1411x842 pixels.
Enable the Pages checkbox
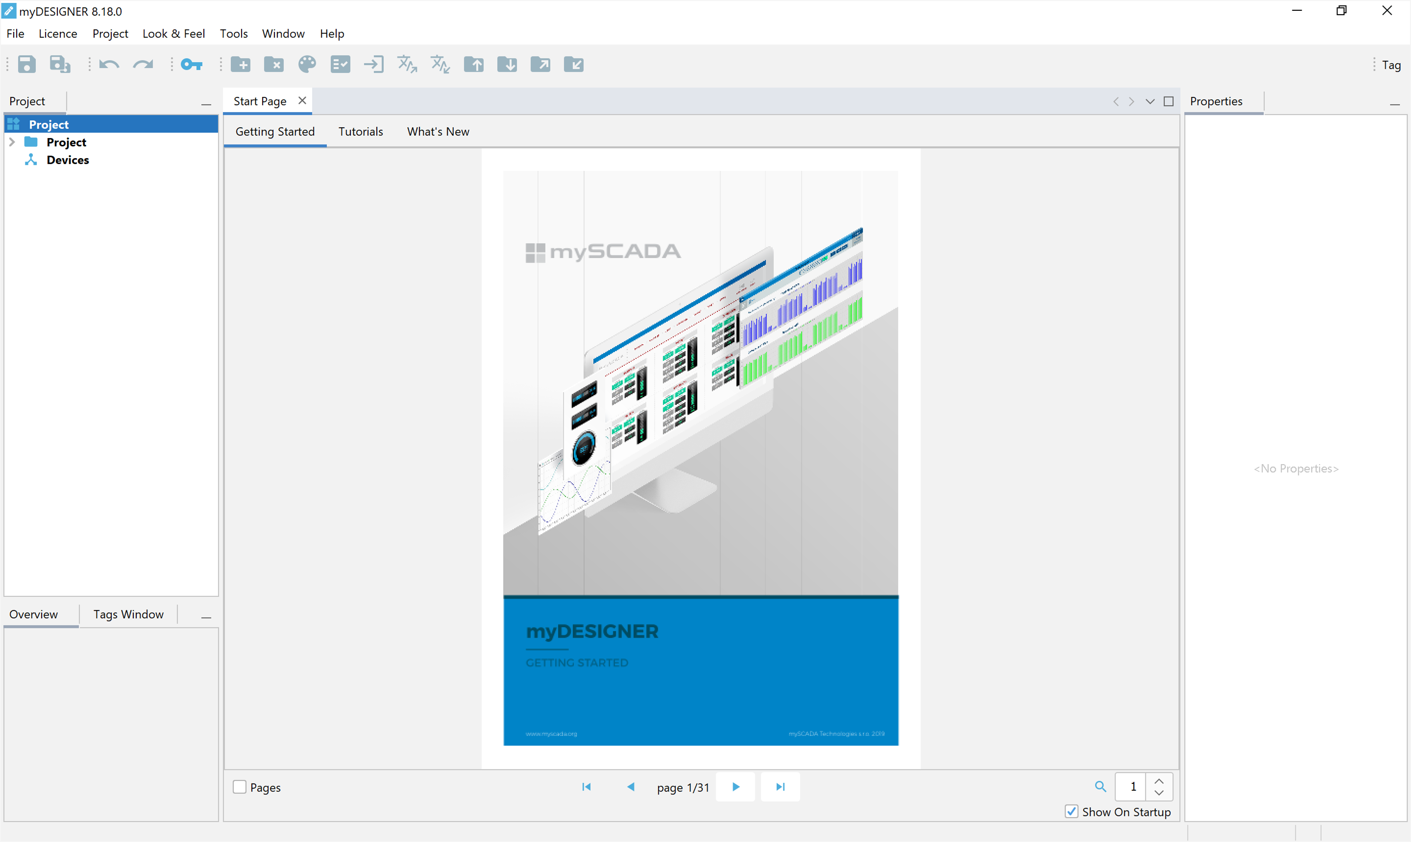coord(240,787)
